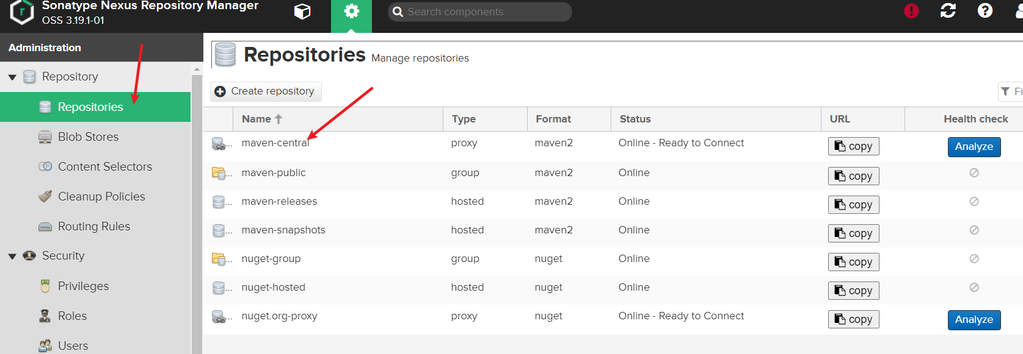The image size is (1023, 354).
Task: Focus the Search components field
Action: tap(479, 12)
